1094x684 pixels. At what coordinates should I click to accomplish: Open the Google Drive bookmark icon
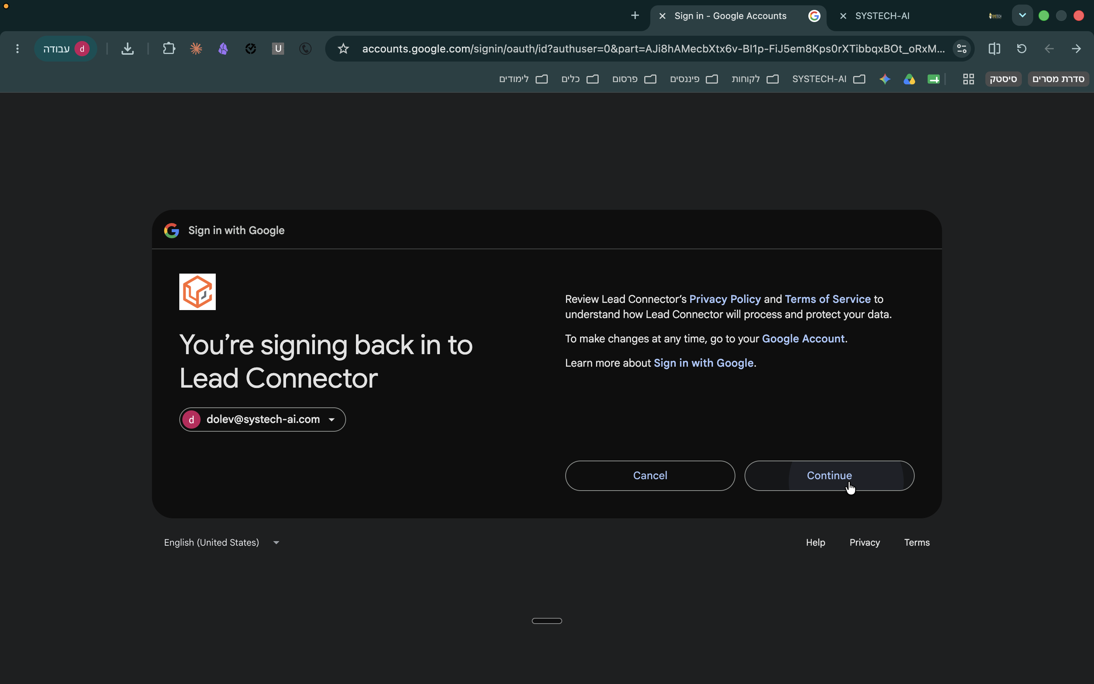909,79
